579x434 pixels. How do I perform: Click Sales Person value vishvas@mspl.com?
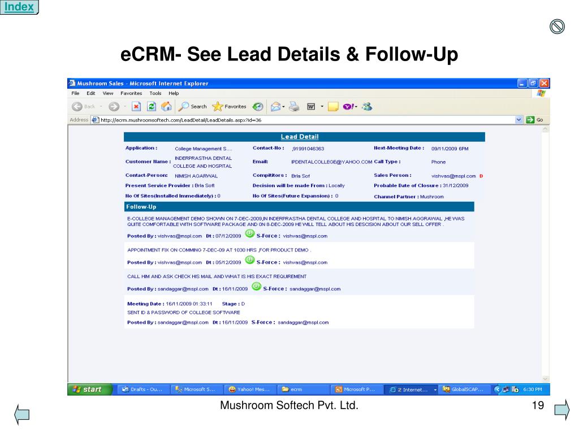[x=453, y=176]
